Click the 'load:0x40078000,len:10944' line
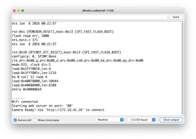Viewport: 196px width, 139px height. (35, 81)
